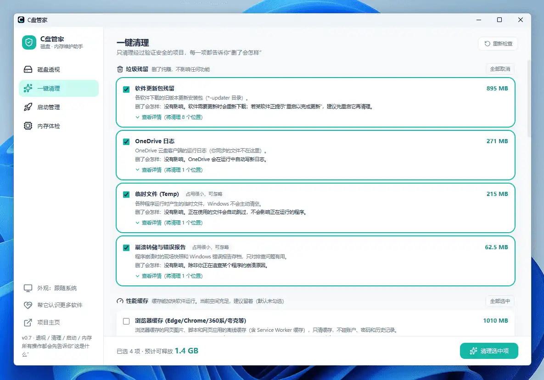Expand 查看详情 under OneDrive 日志

(x=169, y=170)
